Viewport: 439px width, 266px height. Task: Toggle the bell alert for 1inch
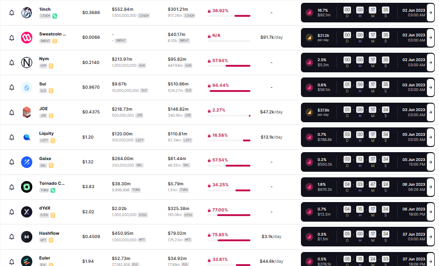coord(12,13)
